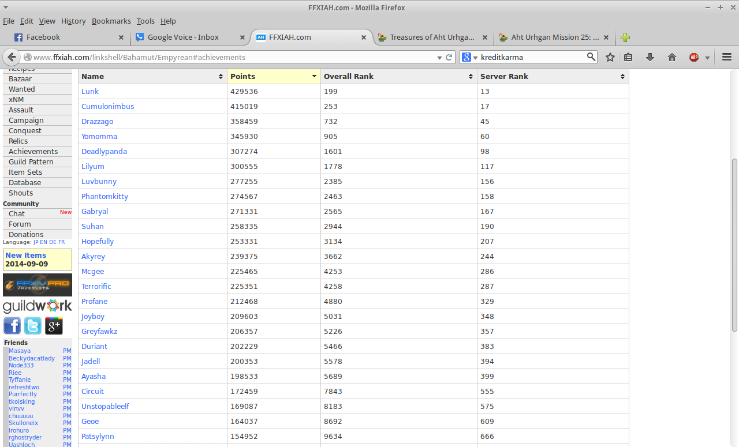Image resolution: width=739 pixels, height=447 pixels.
Task: Open the Chat community link
Action: pos(17,214)
